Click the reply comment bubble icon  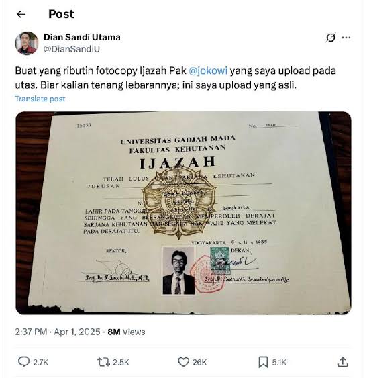[23, 362]
